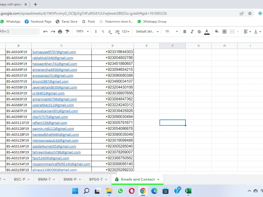The height and width of the screenshot is (197, 263).
Task: Open Posts bookmark
Action: point(88,22)
